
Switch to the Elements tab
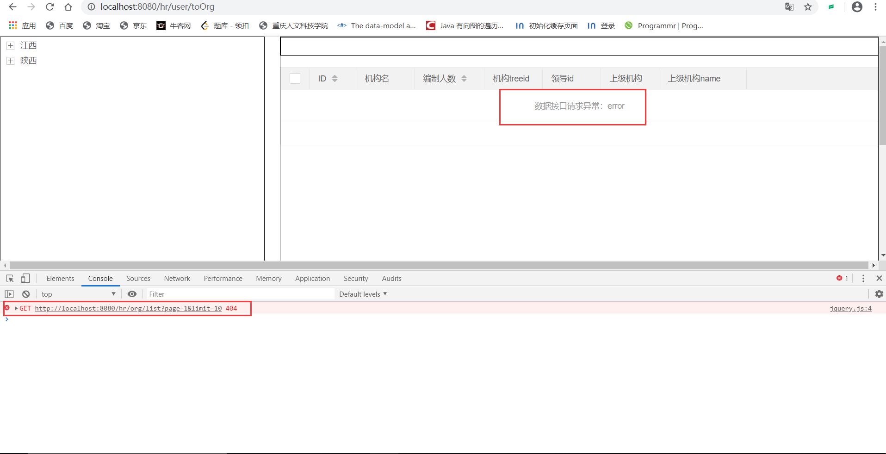point(60,278)
